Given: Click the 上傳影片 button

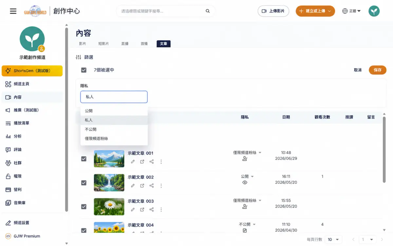Looking at the screenshot, I should click(x=273, y=11).
